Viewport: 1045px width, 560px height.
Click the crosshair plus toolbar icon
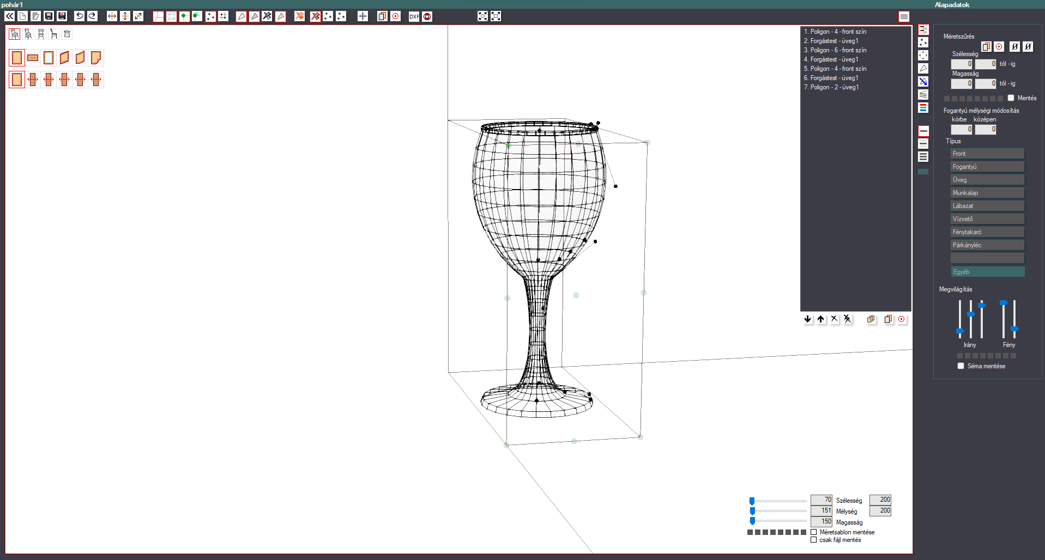363,16
